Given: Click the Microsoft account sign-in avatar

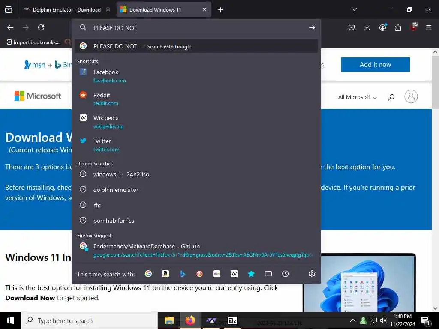Looking at the screenshot, I should (x=411, y=96).
